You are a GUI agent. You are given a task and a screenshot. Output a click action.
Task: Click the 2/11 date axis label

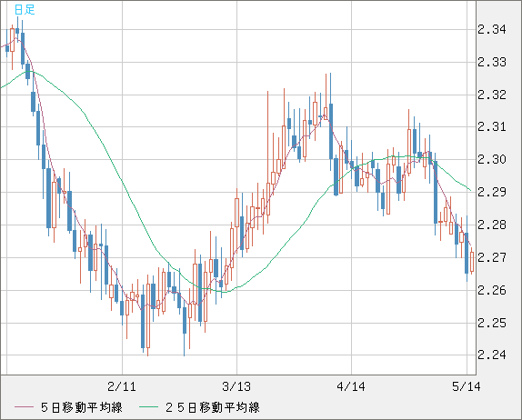coord(122,386)
